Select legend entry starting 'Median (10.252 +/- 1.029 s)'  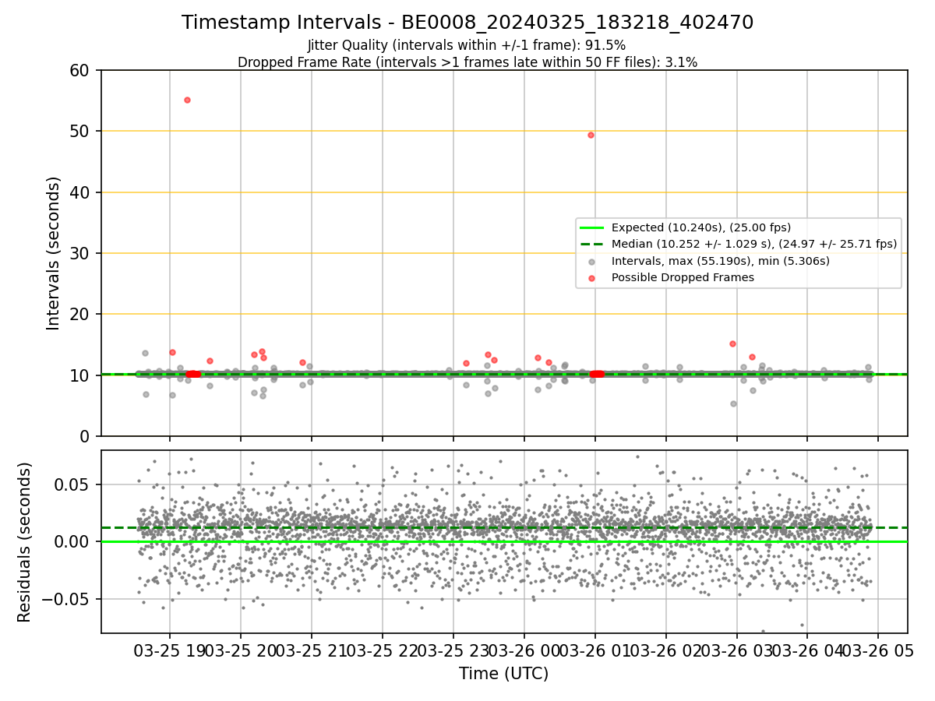pyautogui.click(x=754, y=244)
